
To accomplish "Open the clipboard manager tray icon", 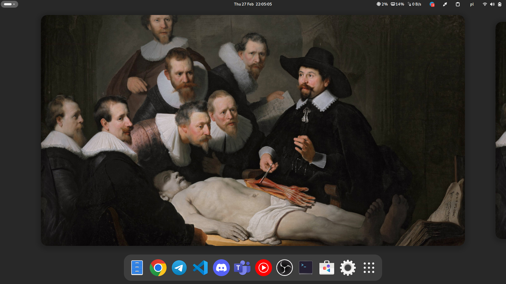I will tap(458, 4).
